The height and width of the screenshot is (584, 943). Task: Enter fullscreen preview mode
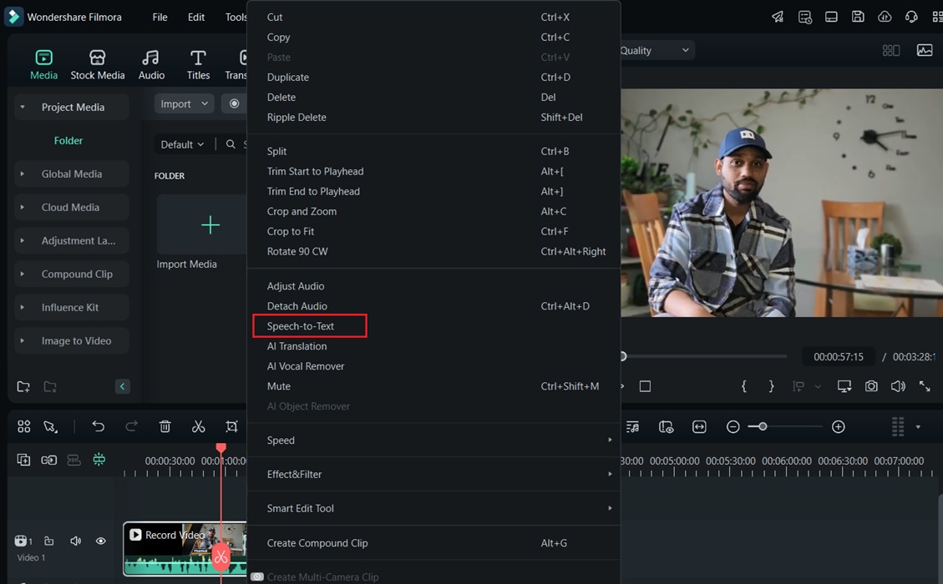925,386
